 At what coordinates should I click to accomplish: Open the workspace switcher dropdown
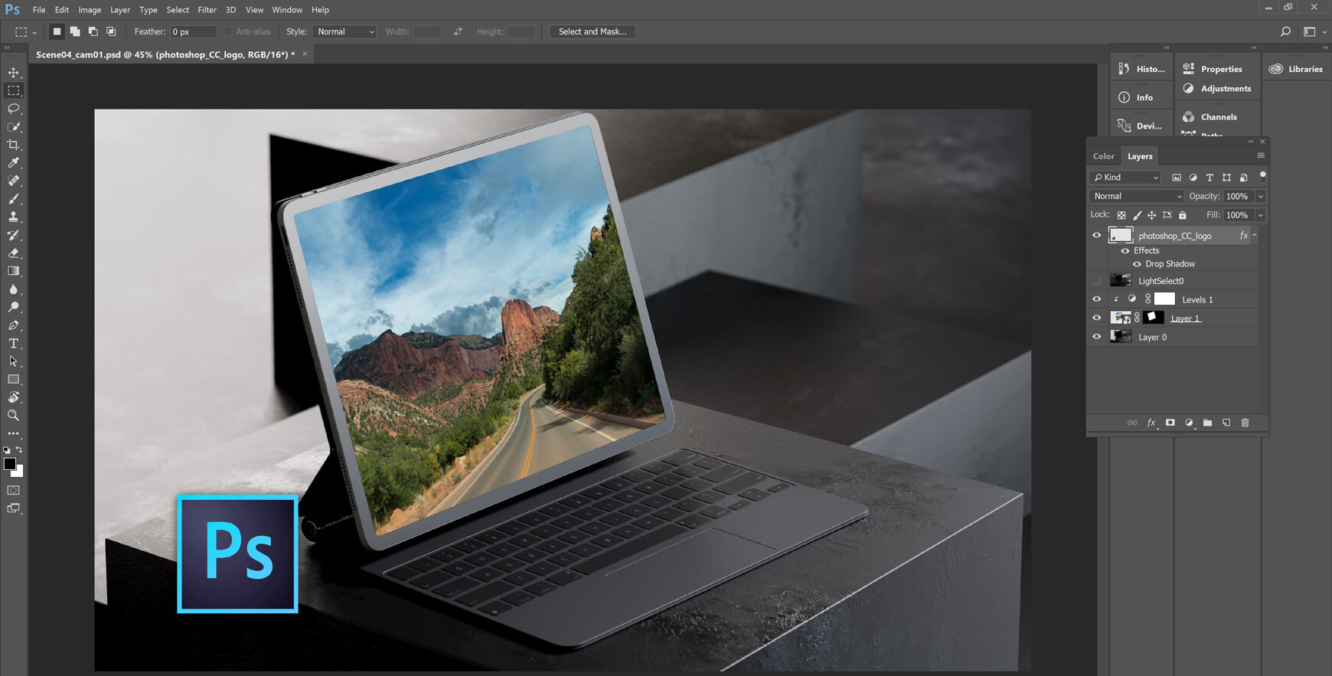pyautogui.click(x=1314, y=32)
